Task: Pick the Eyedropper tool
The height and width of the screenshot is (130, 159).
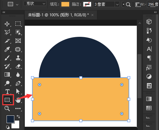Action: tap(7, 49)
